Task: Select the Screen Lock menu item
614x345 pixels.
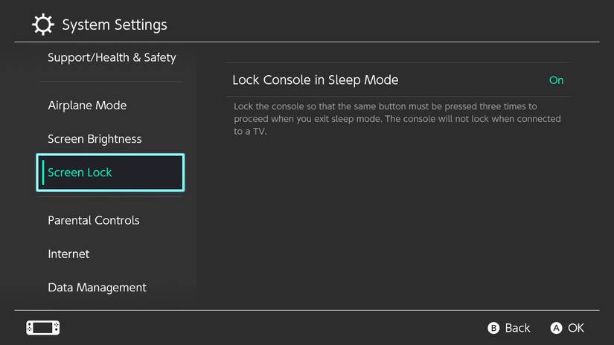Action: pos(110,172)
